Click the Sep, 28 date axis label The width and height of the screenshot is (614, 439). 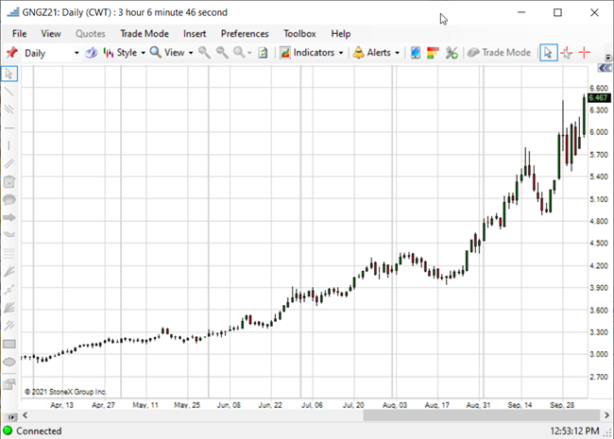pyautogui.click(x=562, y=405)
